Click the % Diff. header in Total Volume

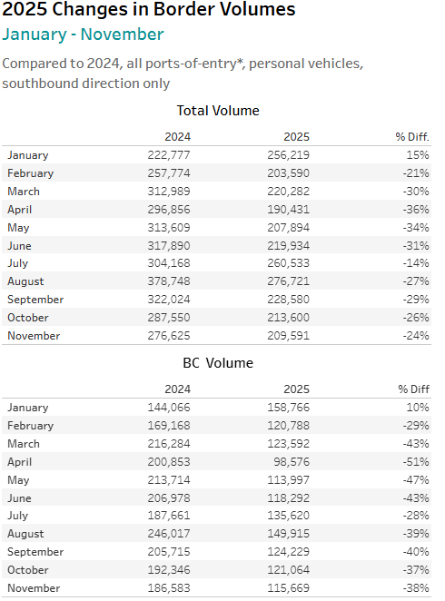(x=412, y=137)
